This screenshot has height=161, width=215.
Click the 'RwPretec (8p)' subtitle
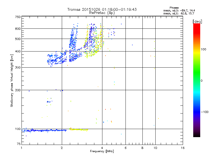[x=102, y=13]
